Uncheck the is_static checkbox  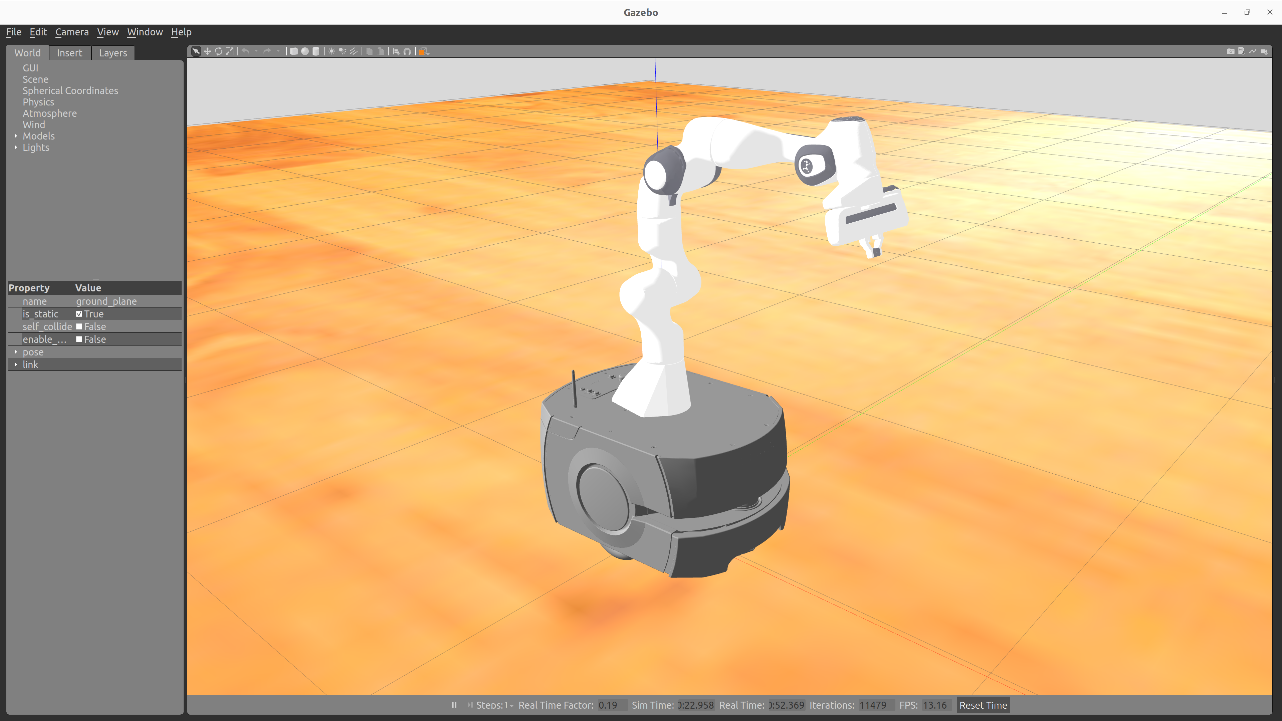click(79, 314)
